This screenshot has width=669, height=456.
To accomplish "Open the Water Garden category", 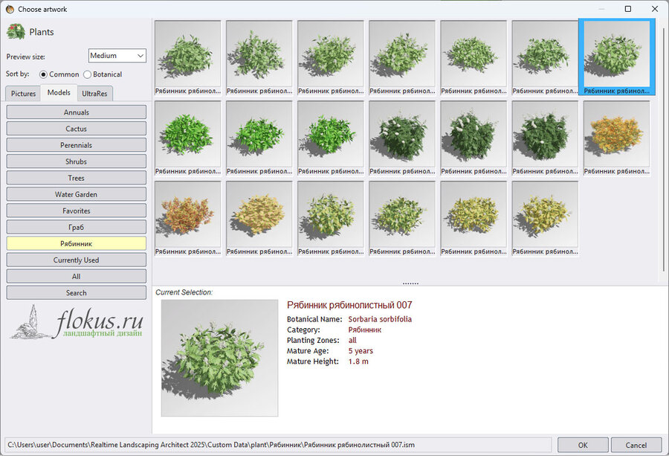I will click(x=77, y=194).
